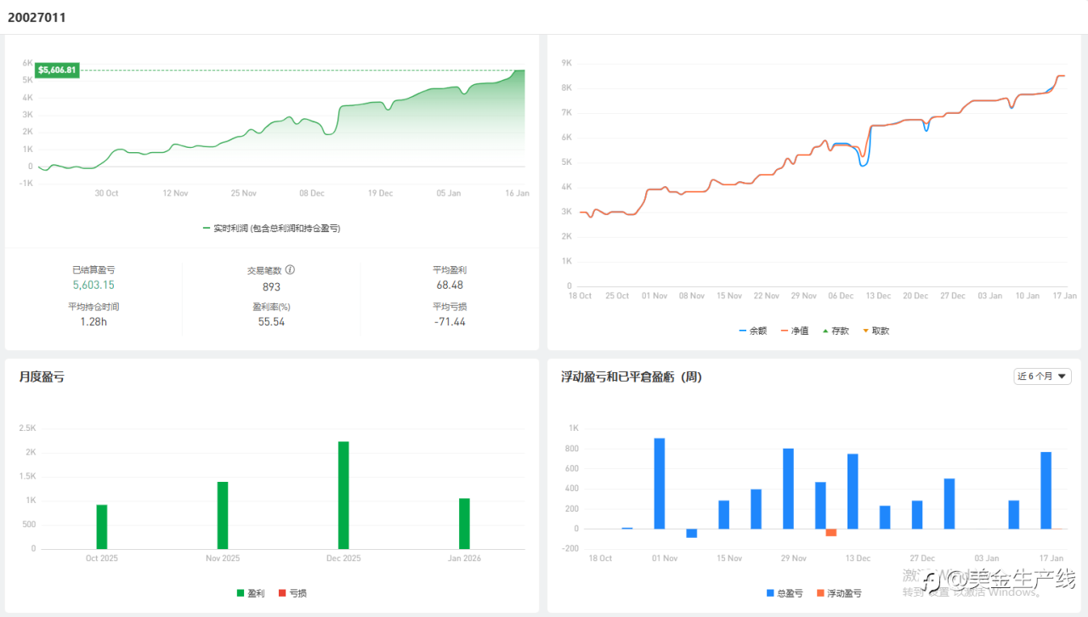Screen dimensions: 1088x617
Task: Click the 月度盈亏 chart title
Action: click(x=42, y=376)
